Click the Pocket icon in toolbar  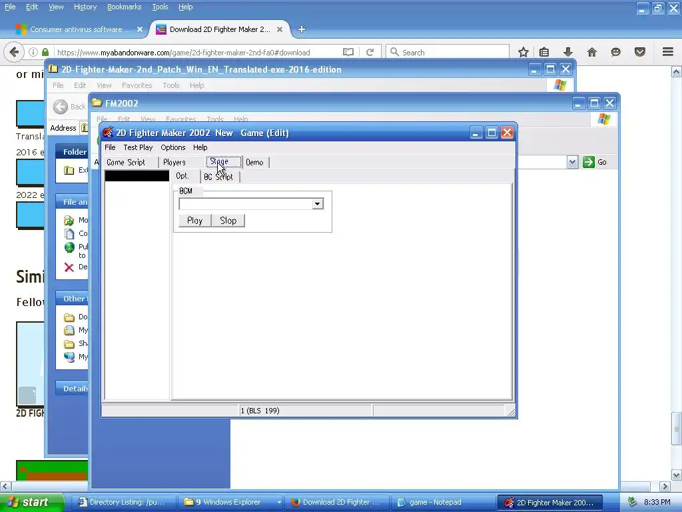click(640, 52)
